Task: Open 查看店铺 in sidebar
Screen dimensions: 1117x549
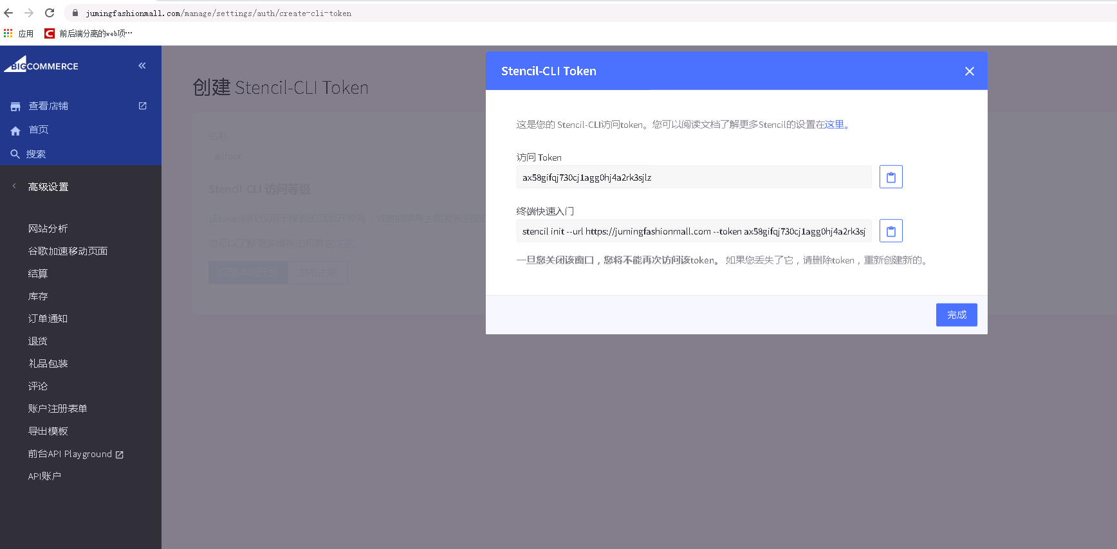Action: (48, 106)
